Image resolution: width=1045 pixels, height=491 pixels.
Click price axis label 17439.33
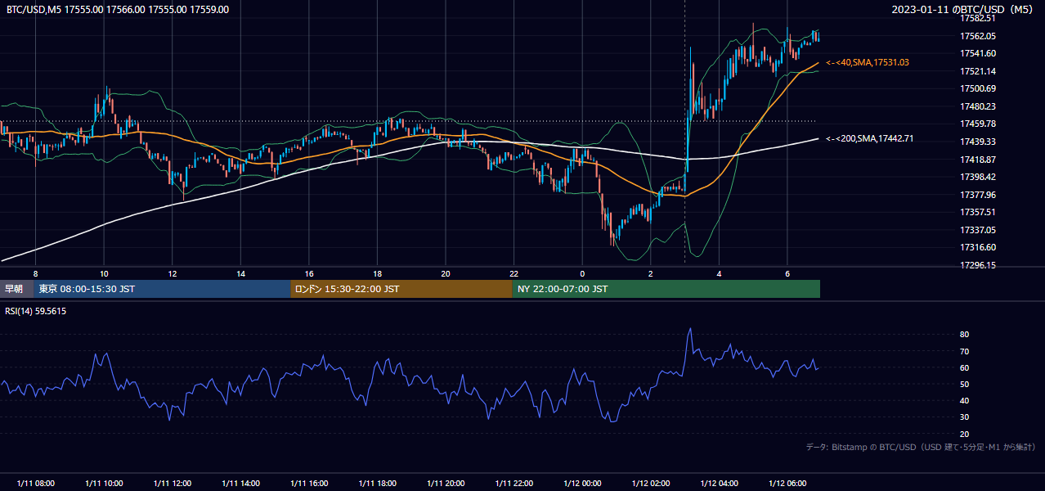click(x=977, y=142)
